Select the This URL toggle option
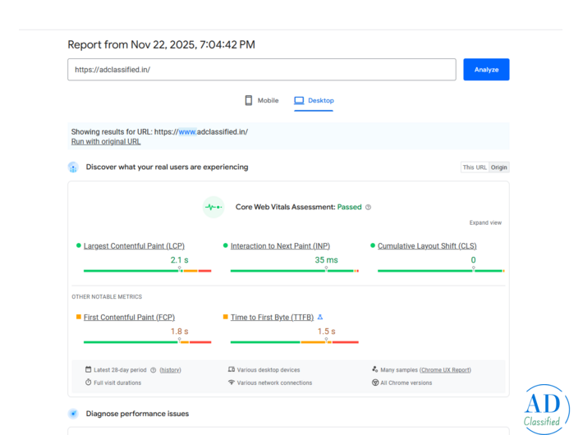This screenshot has height=435, width=583. click(475, 167)
